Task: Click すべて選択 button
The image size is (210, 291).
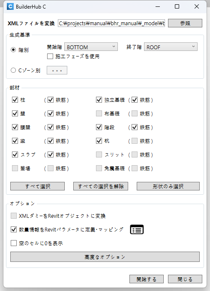Action: point(38,186)
